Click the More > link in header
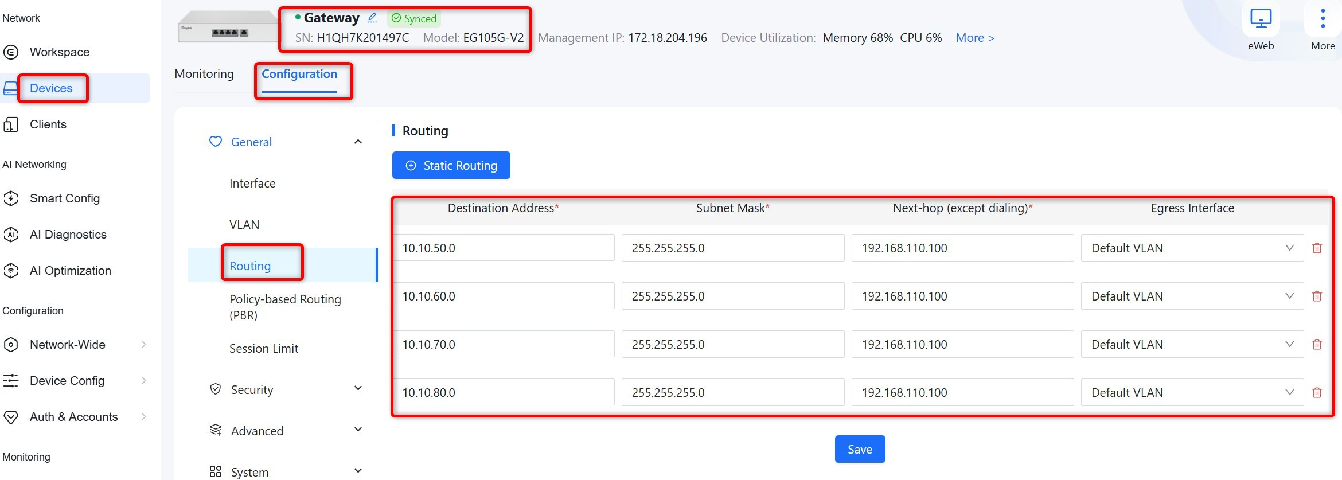This screenshot has height=480, width=1342. (x=975, y=38)
